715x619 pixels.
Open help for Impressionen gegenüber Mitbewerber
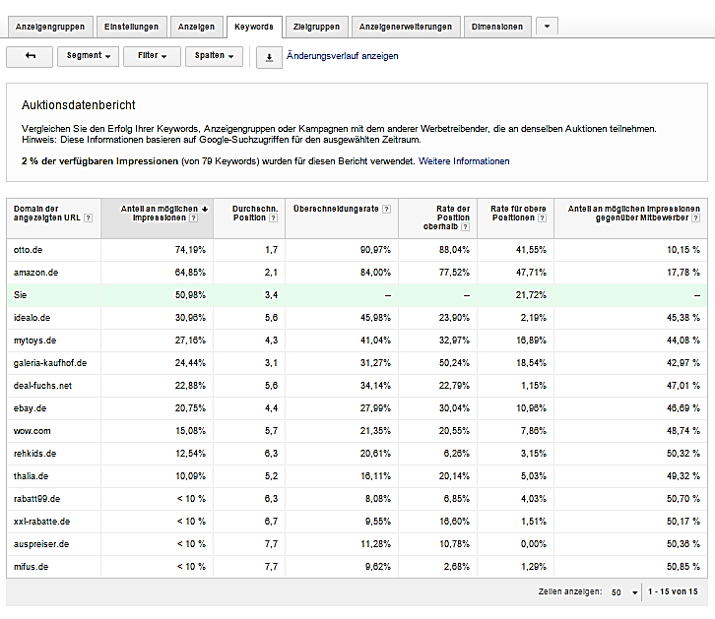pyautogui.click(x=695, y=218)
